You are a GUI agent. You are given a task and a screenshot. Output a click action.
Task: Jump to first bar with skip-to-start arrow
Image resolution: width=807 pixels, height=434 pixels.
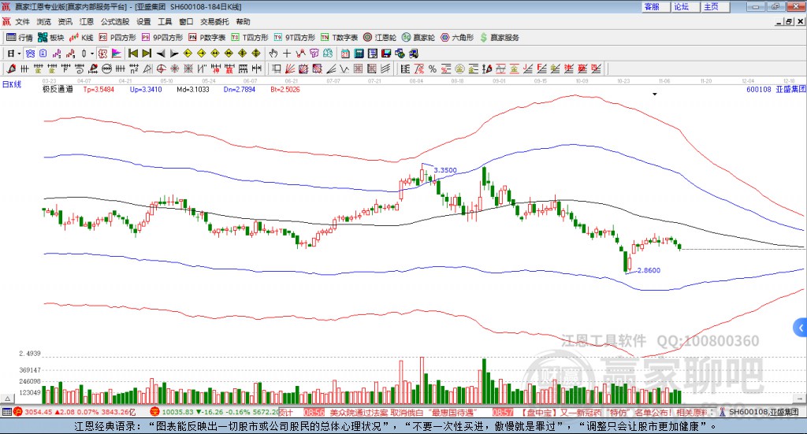133,54
